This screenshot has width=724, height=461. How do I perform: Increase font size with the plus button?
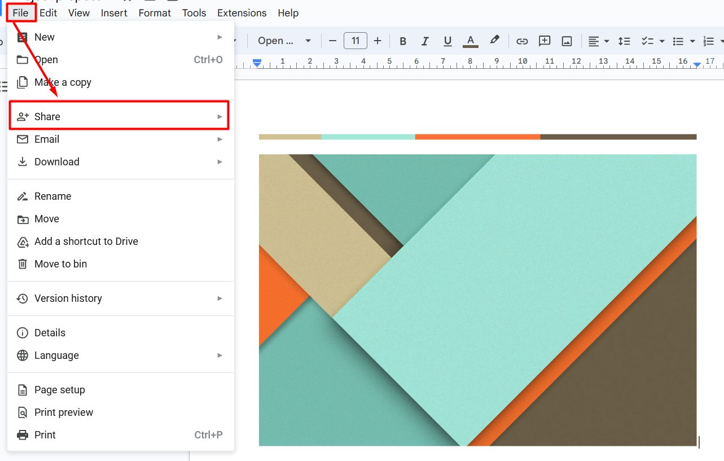(x=377, y=41)
